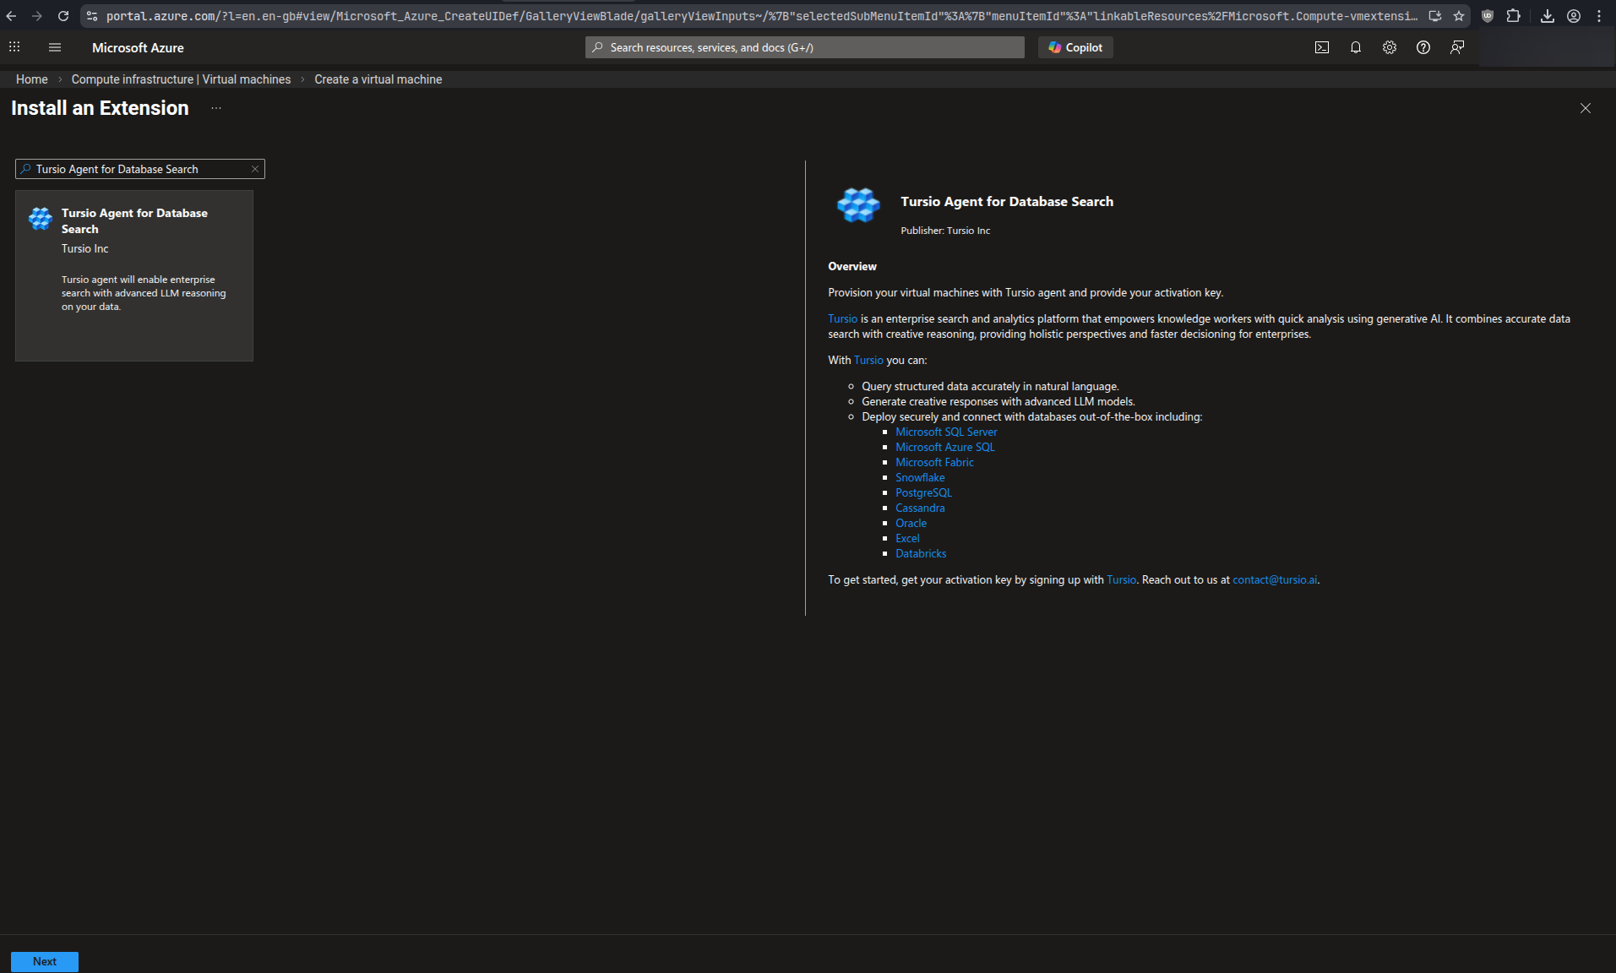1616x973 pixels.
Task: Open the contact@tursio.ai email link
Action: click(x=1274, y=579)
